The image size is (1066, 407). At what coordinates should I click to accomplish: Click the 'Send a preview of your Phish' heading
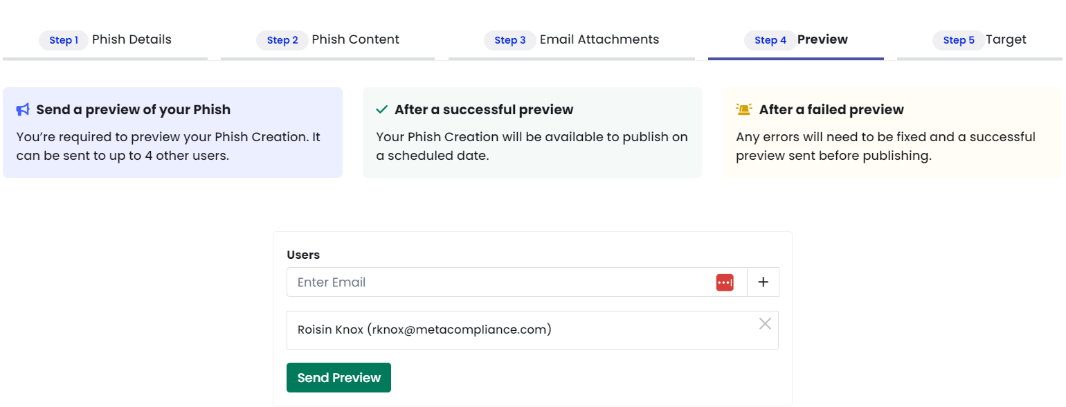coord(134,109)
